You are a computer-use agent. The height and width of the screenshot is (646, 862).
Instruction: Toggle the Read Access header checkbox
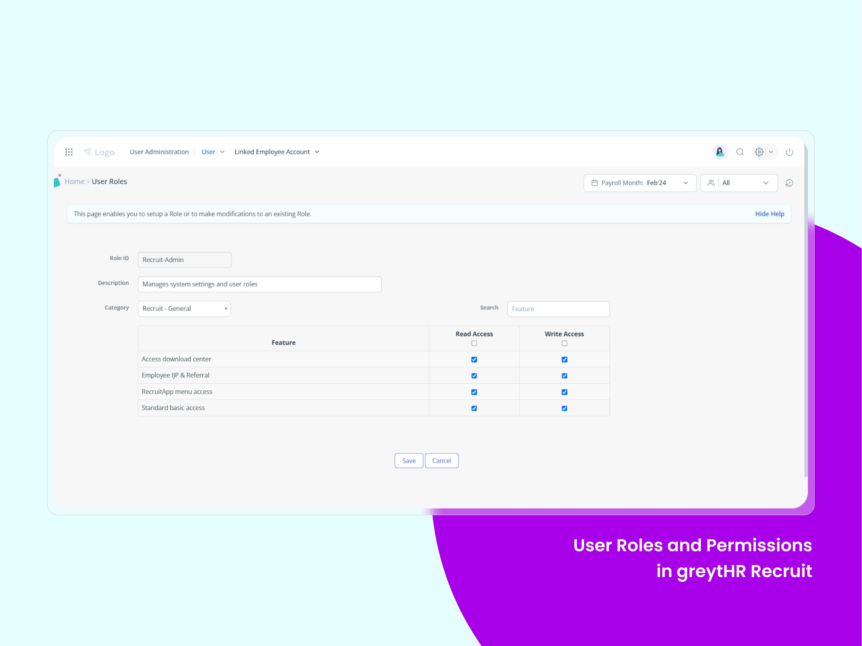pyautogui.click(x=474, y=343)
